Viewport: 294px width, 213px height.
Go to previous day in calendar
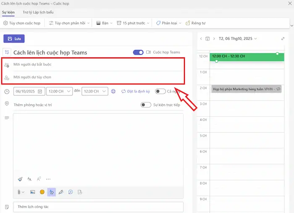tap(201, 39)
